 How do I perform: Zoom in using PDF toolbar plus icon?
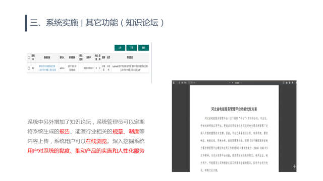click(233, 82)
